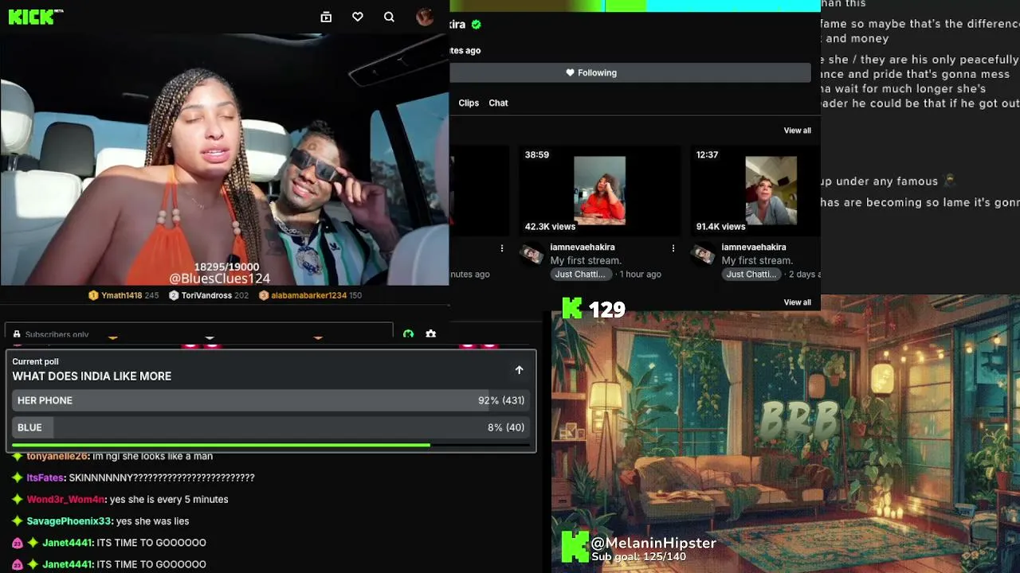Open the browse streams icon in the Kick header
The image size is (1020, 573).
[326, 17]
